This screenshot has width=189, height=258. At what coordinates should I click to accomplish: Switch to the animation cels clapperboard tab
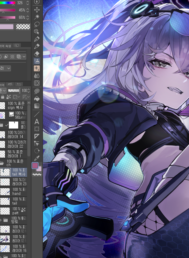pyautogui.click(x=10, y=85)
